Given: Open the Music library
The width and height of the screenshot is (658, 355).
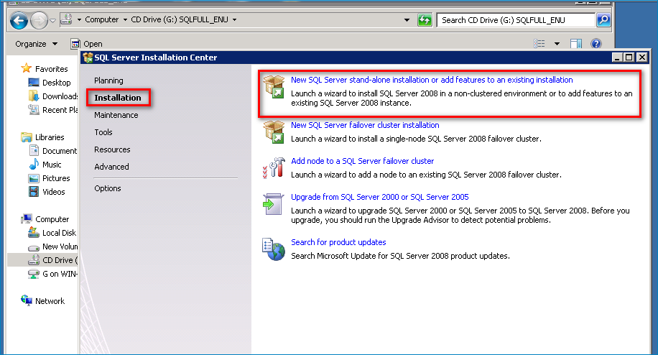Looking at the screenshot, I should pyautogui.click(x=52, y=165).
